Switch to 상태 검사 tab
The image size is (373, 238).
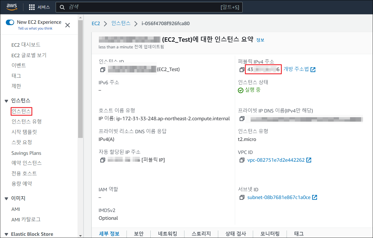[x=236, y=234]
